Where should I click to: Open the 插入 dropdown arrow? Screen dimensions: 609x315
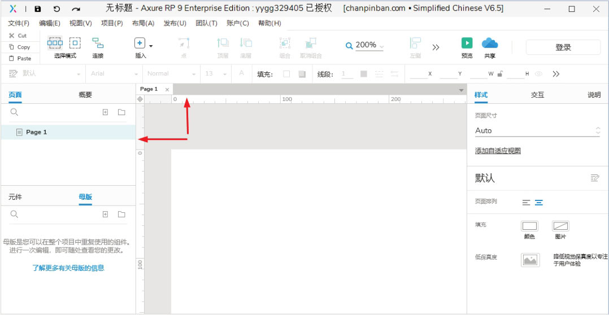tap(151, 46)
